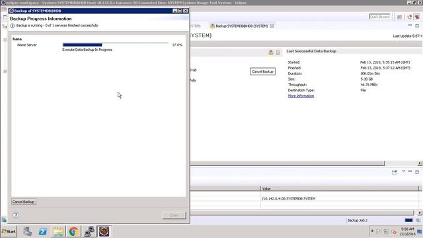Click the editor's horizontal scrollbar
Viewport: 423px width, 238px height.
click(x=288, y=163)
